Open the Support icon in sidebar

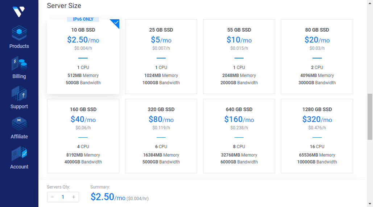coord(19,94)
